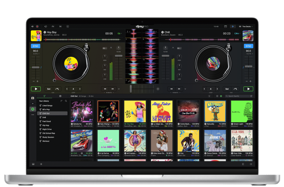Skip backward on the left deck

click(x=105, y=89)
